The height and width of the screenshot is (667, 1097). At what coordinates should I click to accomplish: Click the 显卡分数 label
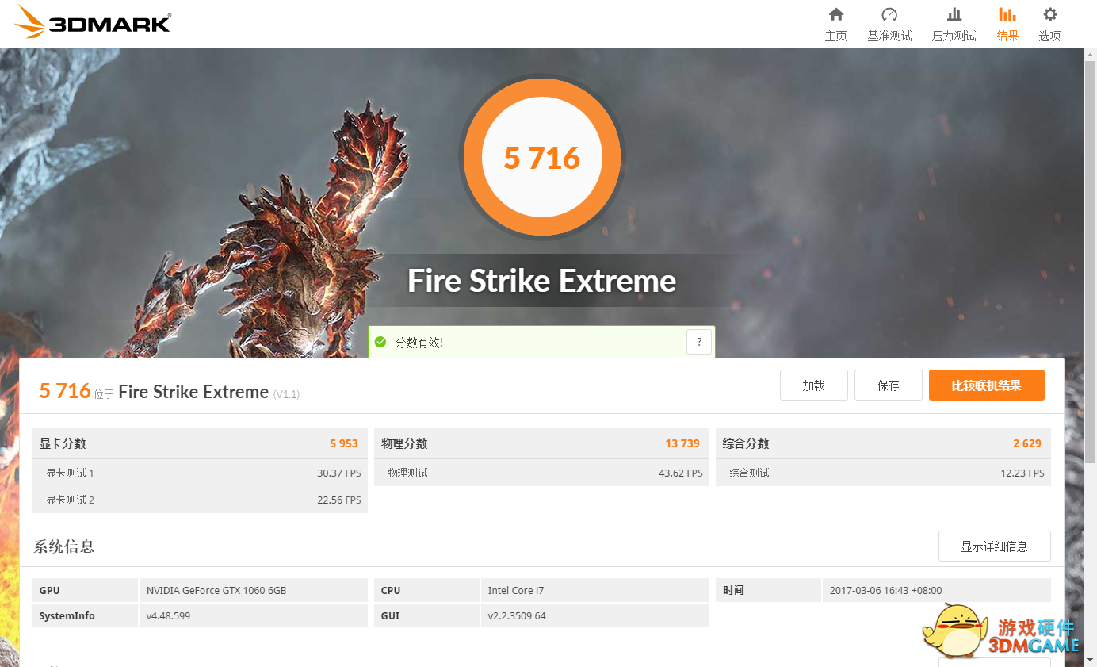pos(63,443)
